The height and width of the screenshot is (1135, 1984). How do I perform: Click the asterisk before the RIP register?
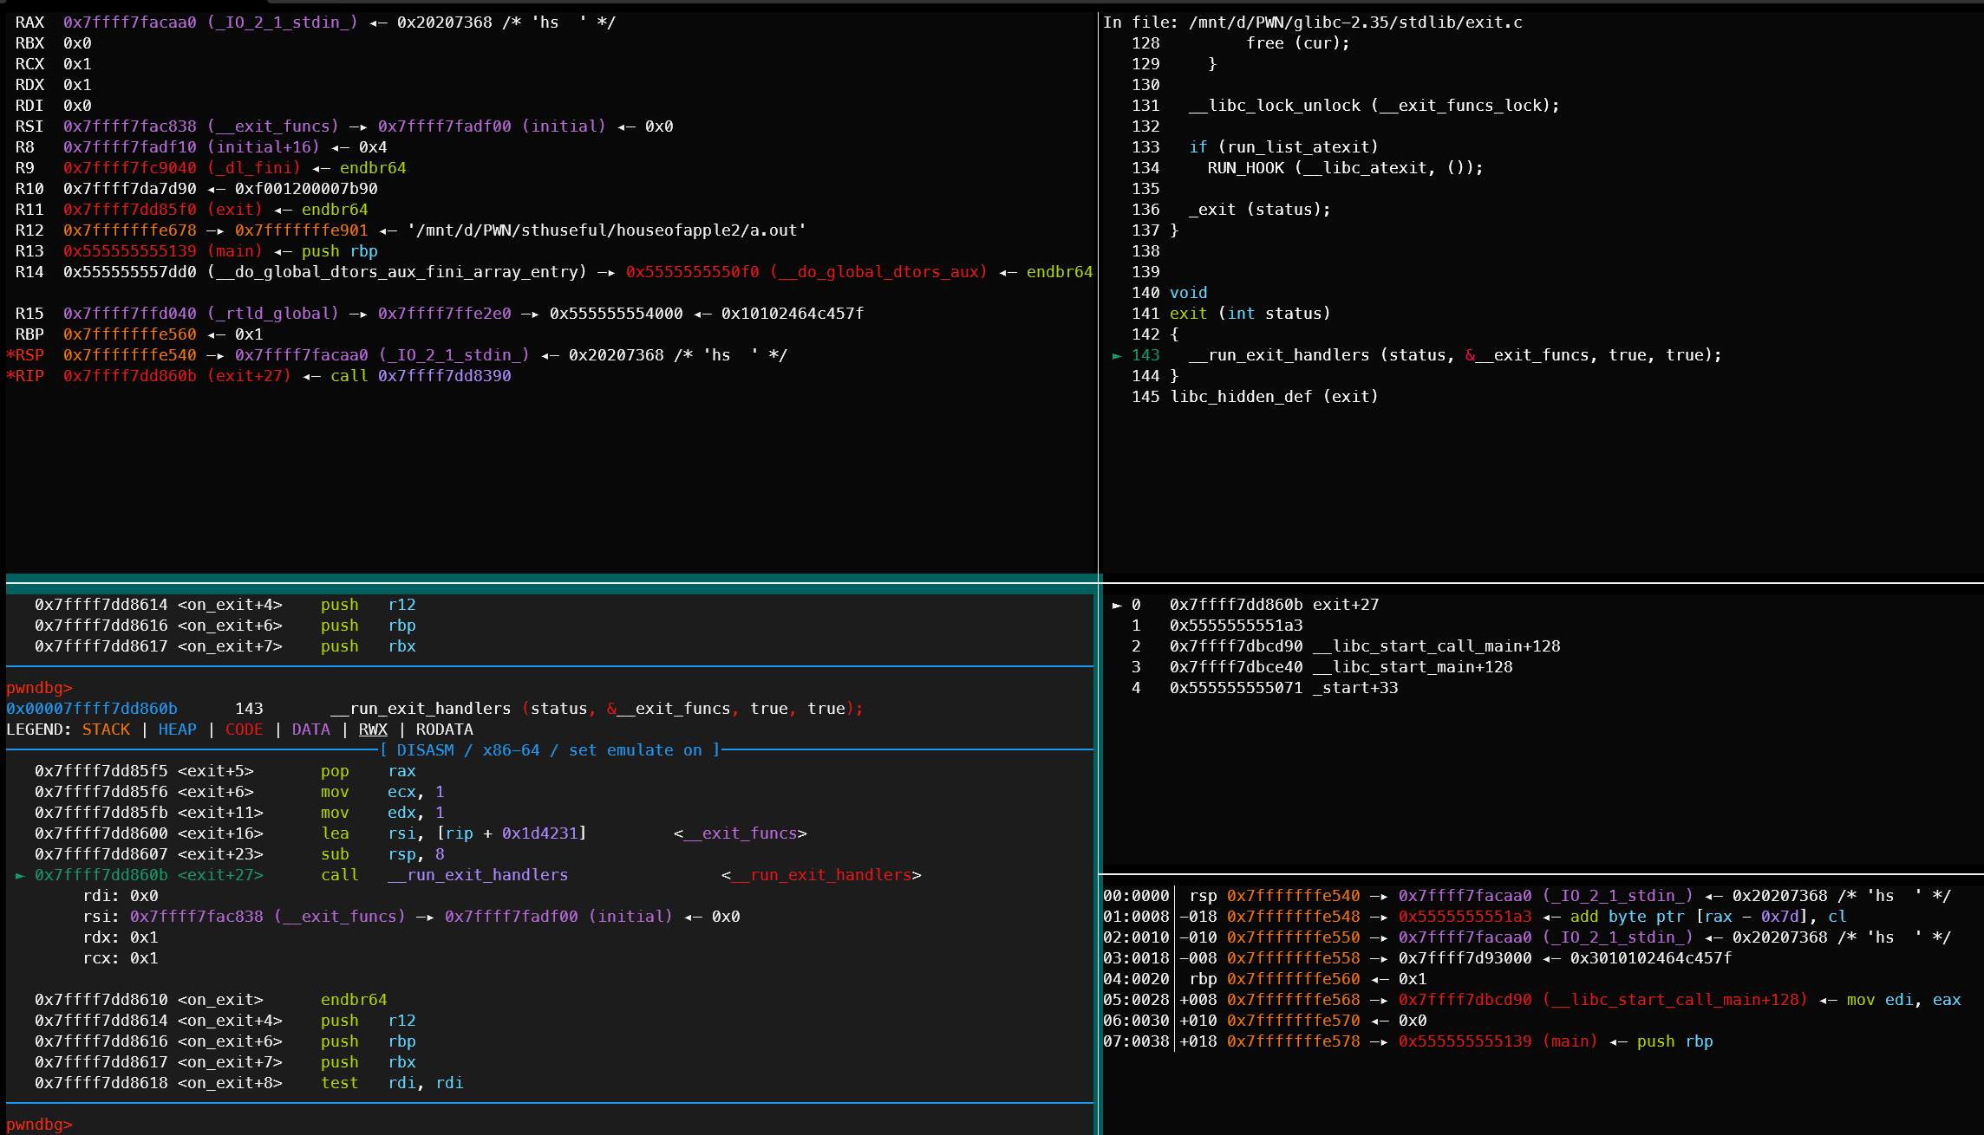(x=10, y=376)
